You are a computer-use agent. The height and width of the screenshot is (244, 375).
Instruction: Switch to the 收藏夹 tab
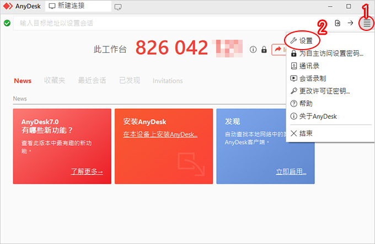(x=55, y=81)
